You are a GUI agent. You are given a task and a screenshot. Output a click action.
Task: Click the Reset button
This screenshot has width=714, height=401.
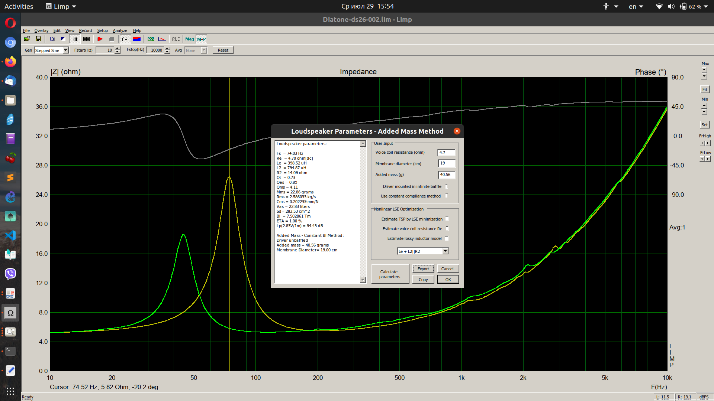click(x=223, y=50)
